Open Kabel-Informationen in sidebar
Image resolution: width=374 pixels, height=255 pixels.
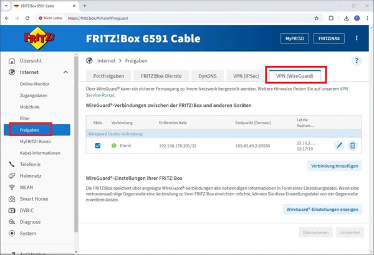(40, 153)
